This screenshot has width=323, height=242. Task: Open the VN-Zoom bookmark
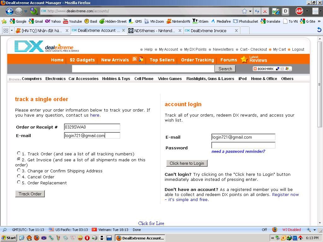coord(154,21)
